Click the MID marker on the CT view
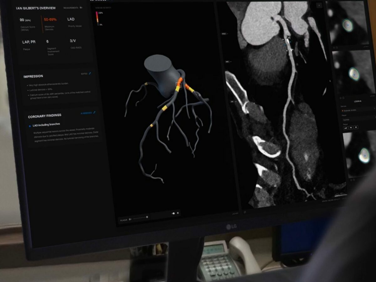The height and width of the screenshot is (282, 376). pos(227,62)
